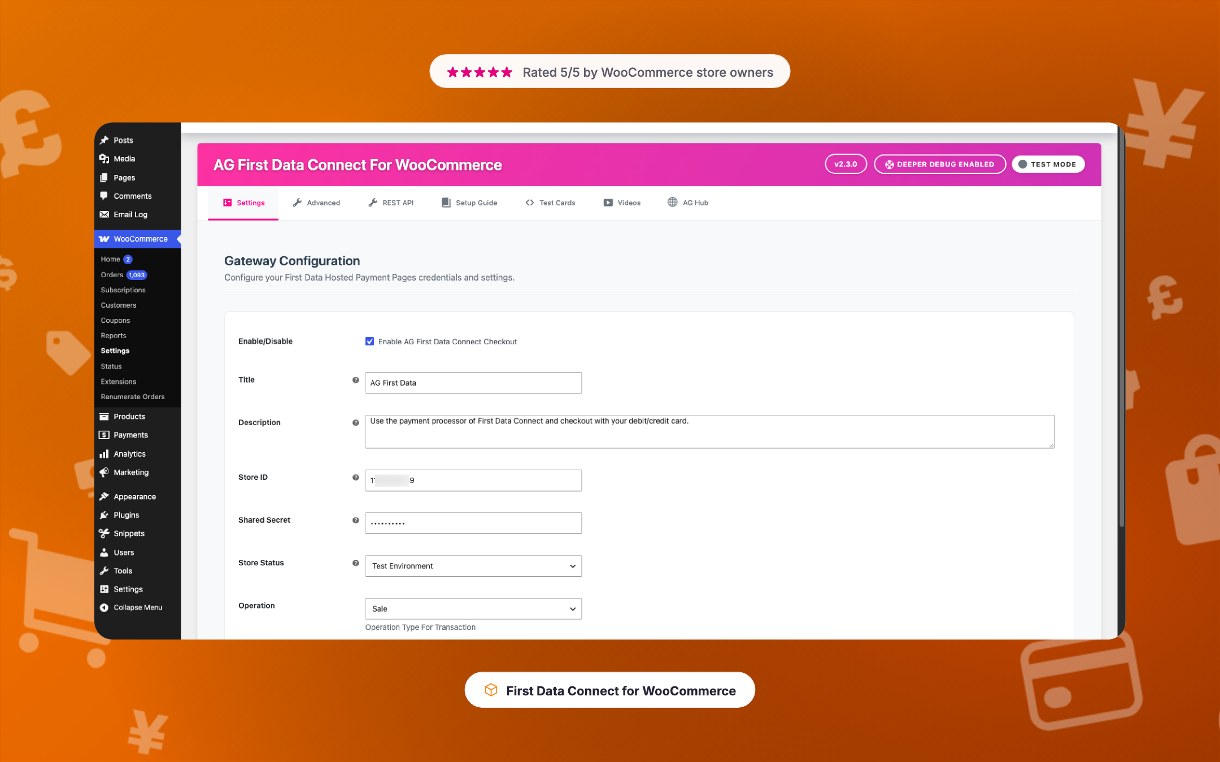The width and height of the screenshot is (1220, 762).
Task: Click the Deeper Debug Enabled button
Action: pyautogui.click(x=940, y=164)
